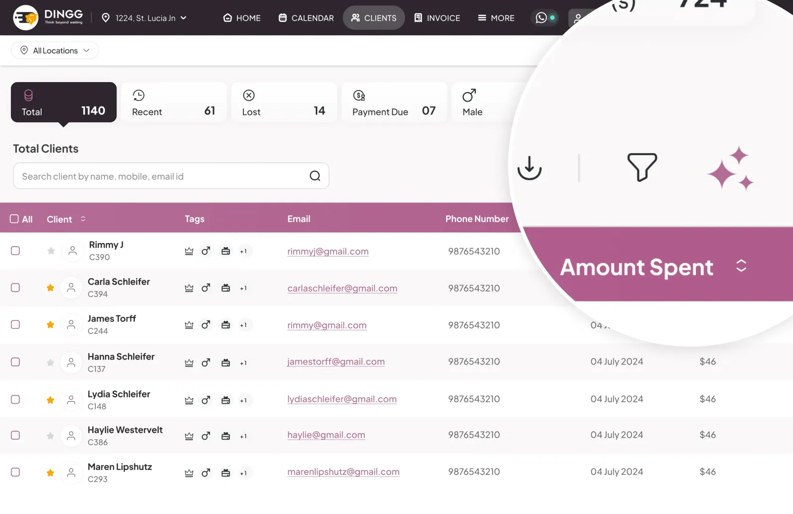Screen dimensions: 793x514
Task: Select checkbox for Lydia Schleifer row
Action: (x=15, y=399)
